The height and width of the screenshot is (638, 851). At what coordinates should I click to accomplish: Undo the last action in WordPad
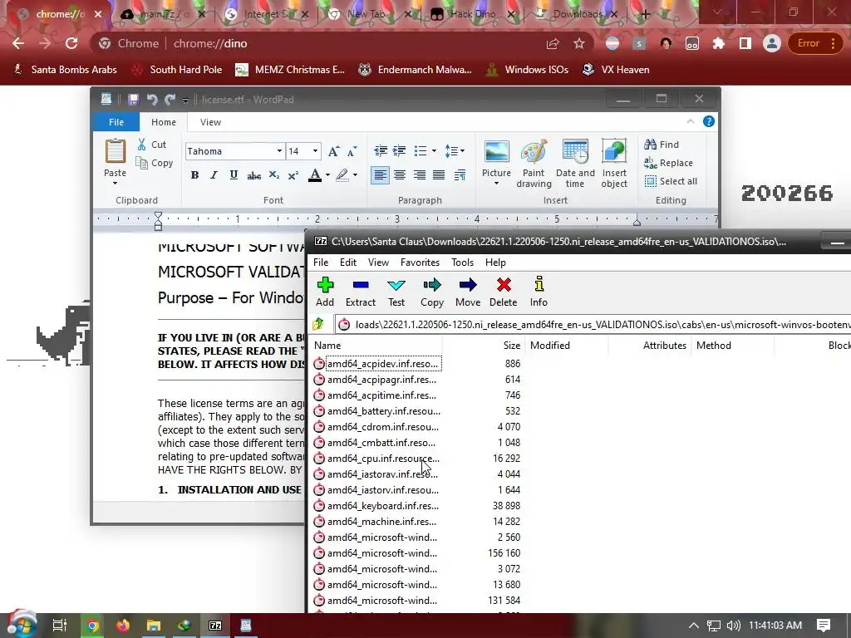click(152, 100)
